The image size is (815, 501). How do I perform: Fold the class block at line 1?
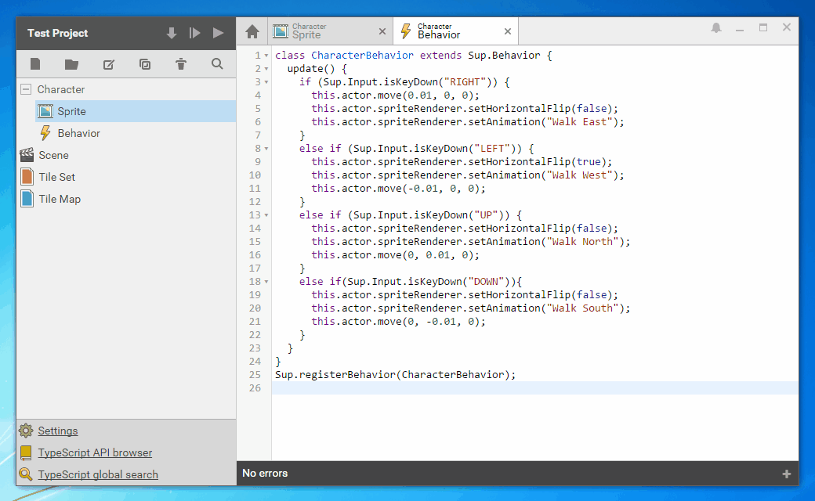pos(266,56)
